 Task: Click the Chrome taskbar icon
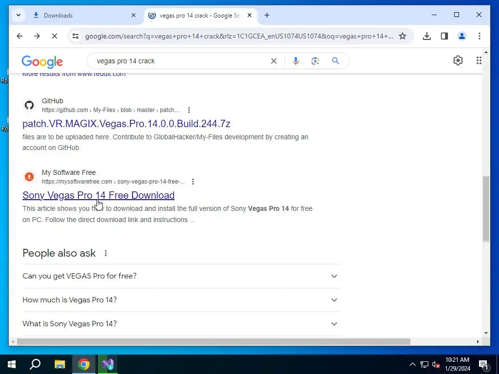click(x=84, y=364)
